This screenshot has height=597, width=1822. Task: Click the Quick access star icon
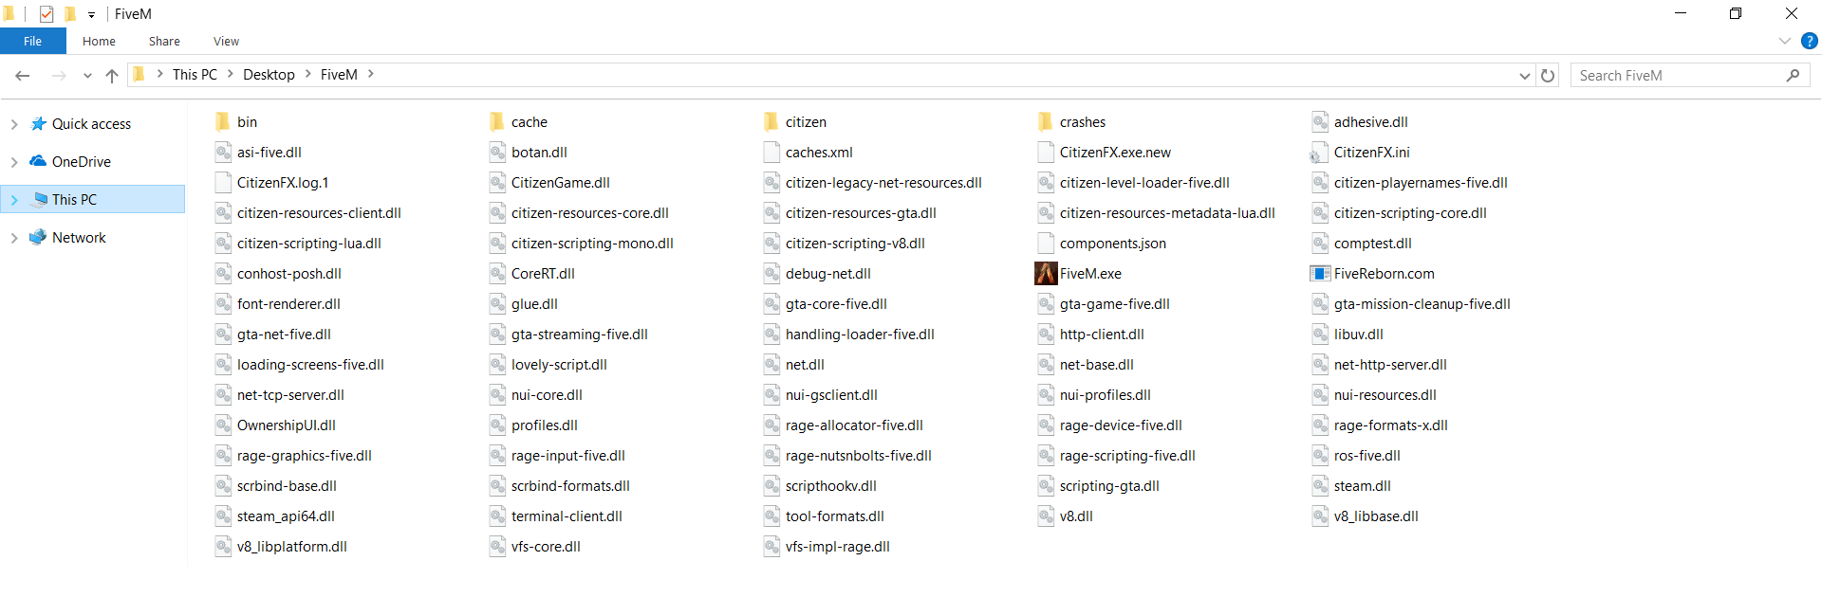tap(38, 124)
